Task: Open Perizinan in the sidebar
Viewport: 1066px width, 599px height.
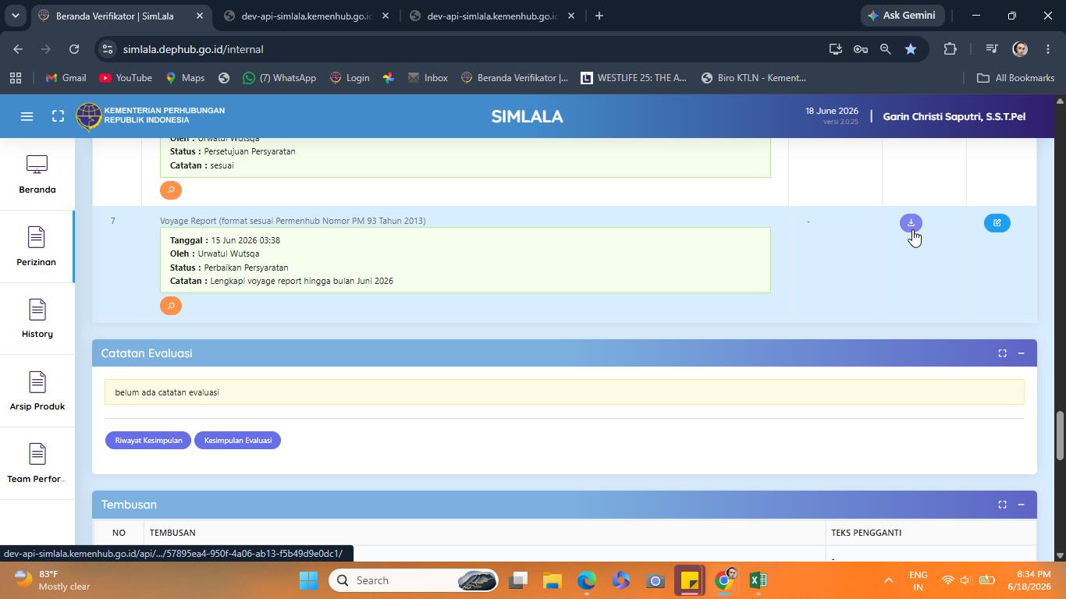Action: [x=37, y=247]
